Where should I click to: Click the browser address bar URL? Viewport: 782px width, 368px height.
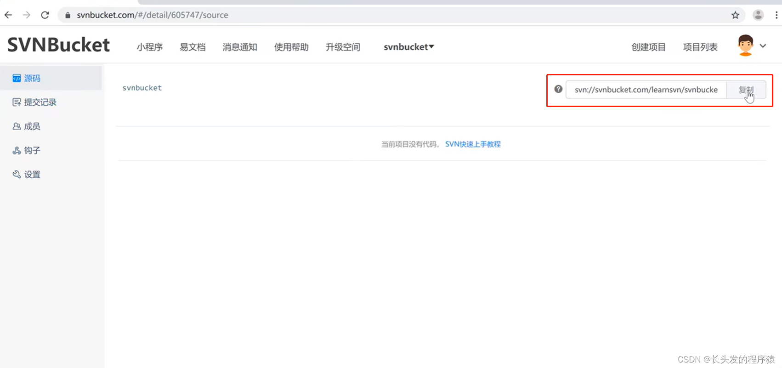pos(153,15)
